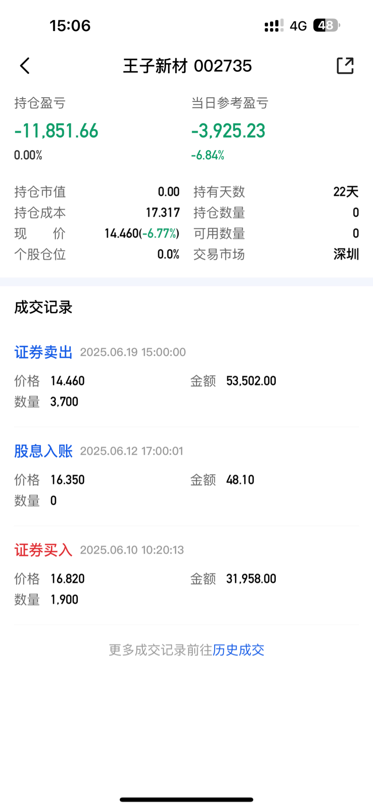Tap the 现价 value 14.460
Image resolution: width=373 pixels, height=809 pixels.
click(x=122, y=233)
